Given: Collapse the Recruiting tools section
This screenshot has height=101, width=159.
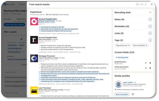Looking at the screenshot, I should tap(150, 12).
